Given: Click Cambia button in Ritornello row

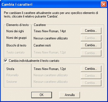Looking at the screenshot, I should pyautogui.click(x=91, y=76).
